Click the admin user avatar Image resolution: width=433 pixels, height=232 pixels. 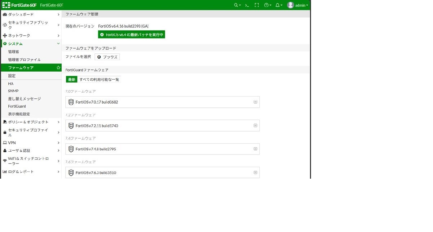pos(290,5)
